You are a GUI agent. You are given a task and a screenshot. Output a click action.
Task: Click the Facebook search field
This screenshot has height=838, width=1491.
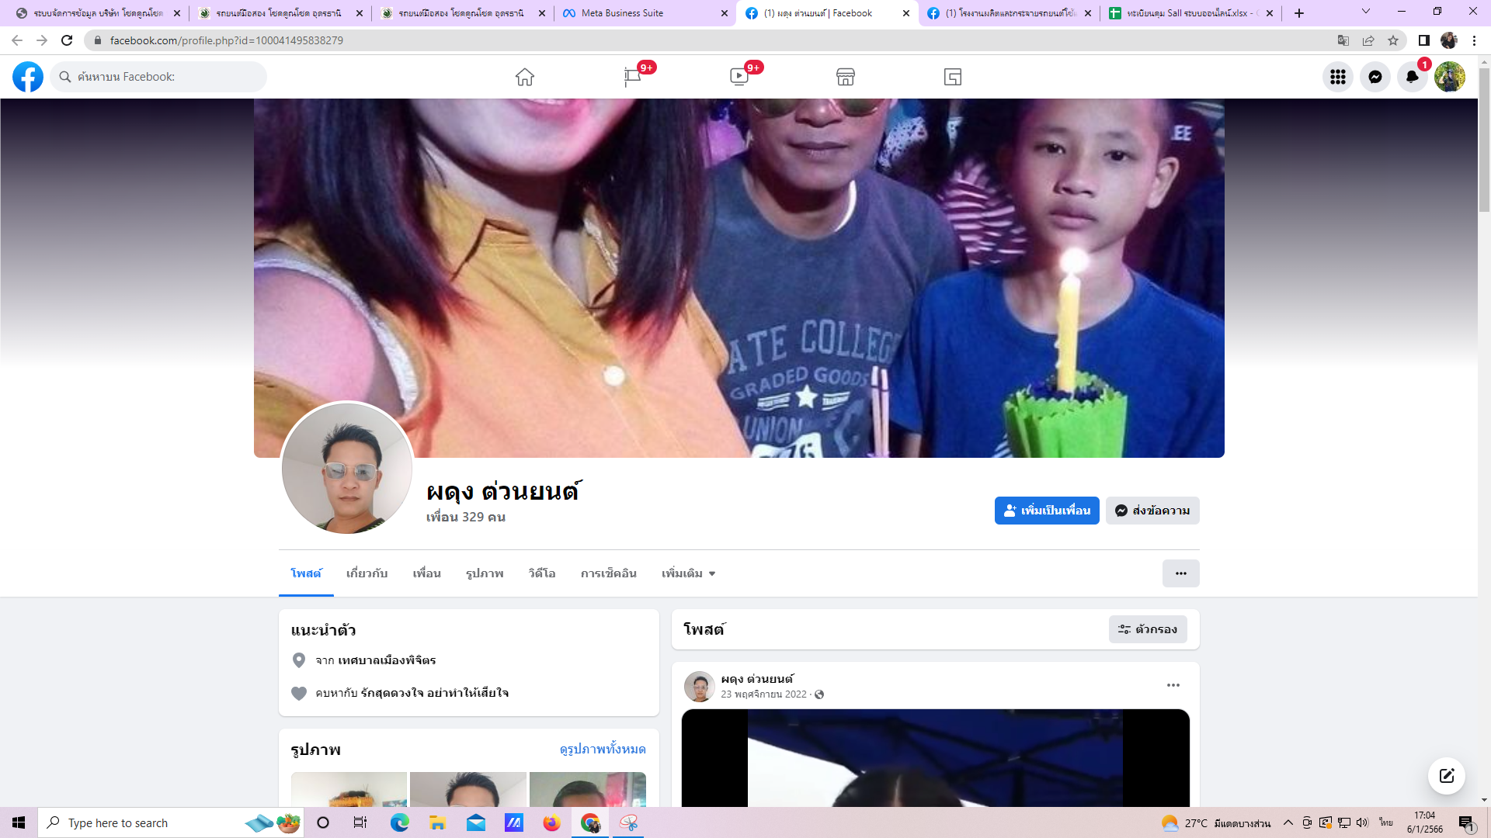[x=167, y=77]
